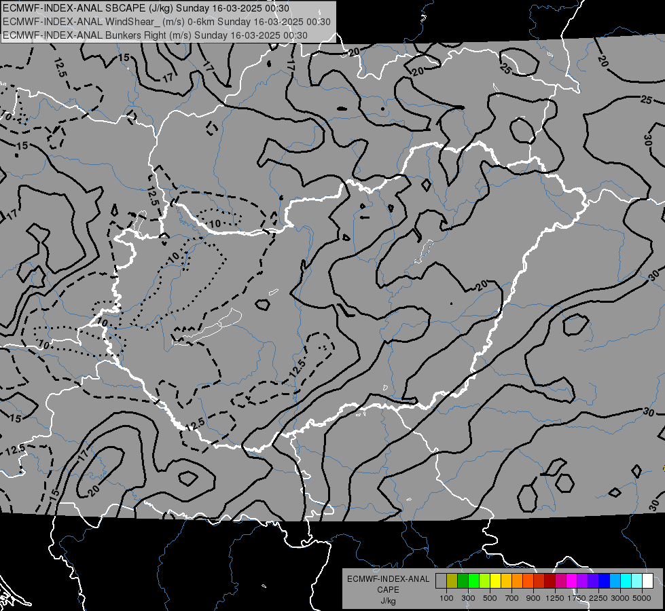
Task: Click the 2250 value on legend scale
Action: click(x=598, y=598)
